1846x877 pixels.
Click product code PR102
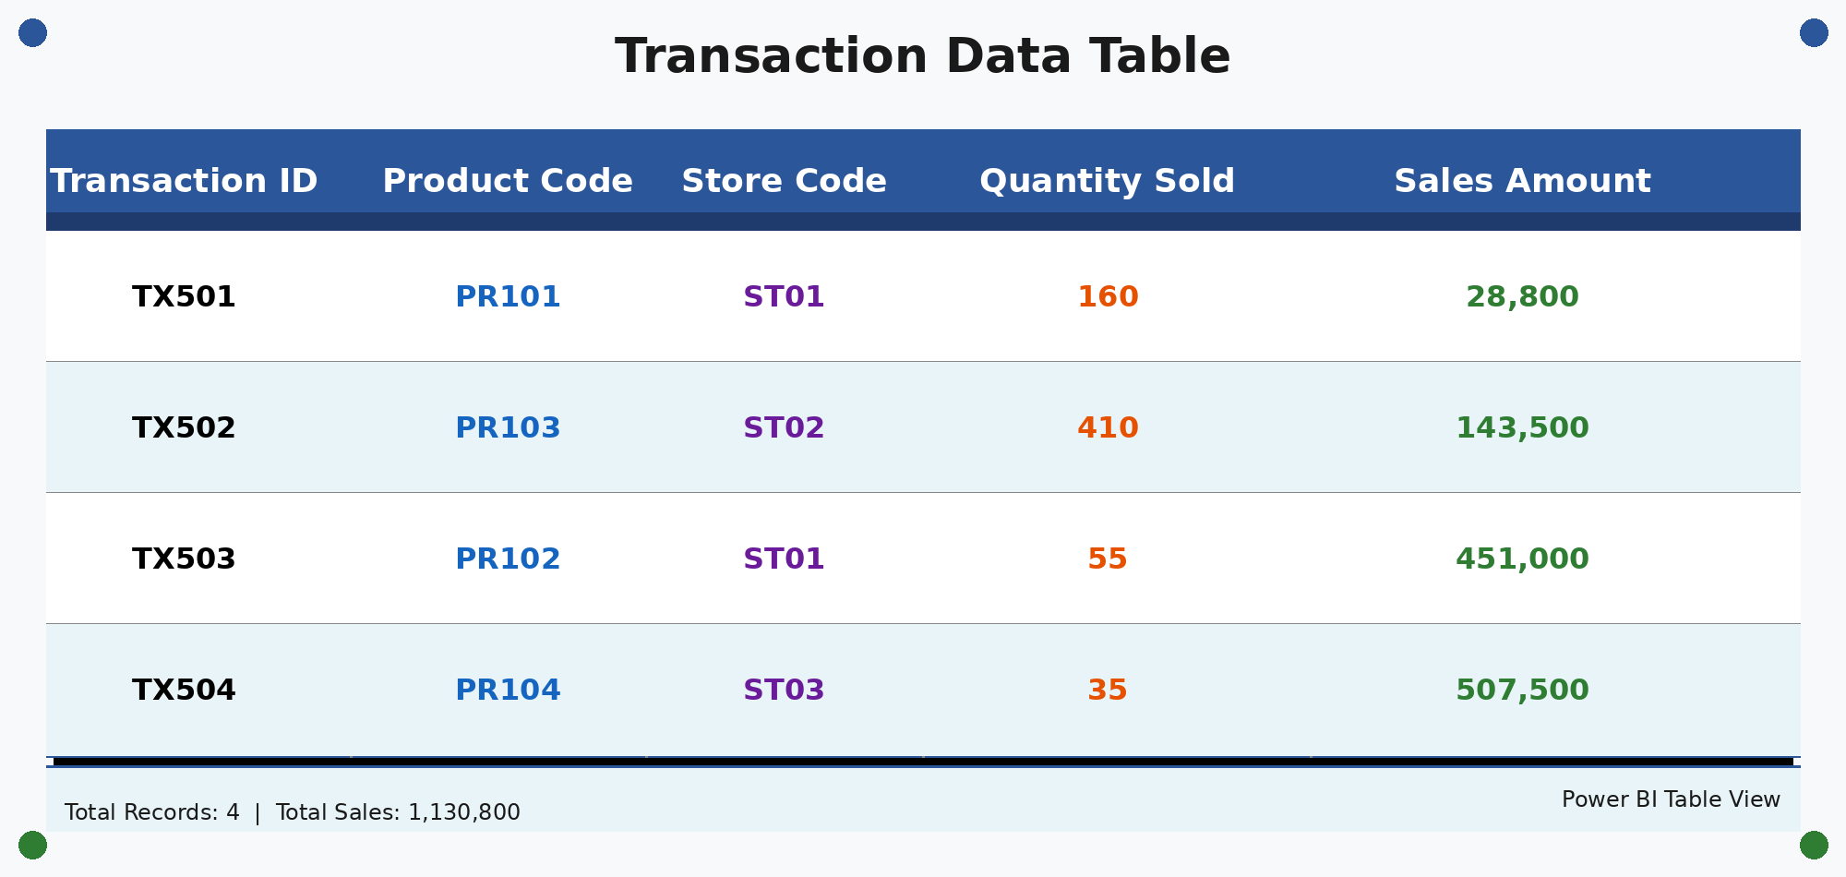(x=508, y=559)
